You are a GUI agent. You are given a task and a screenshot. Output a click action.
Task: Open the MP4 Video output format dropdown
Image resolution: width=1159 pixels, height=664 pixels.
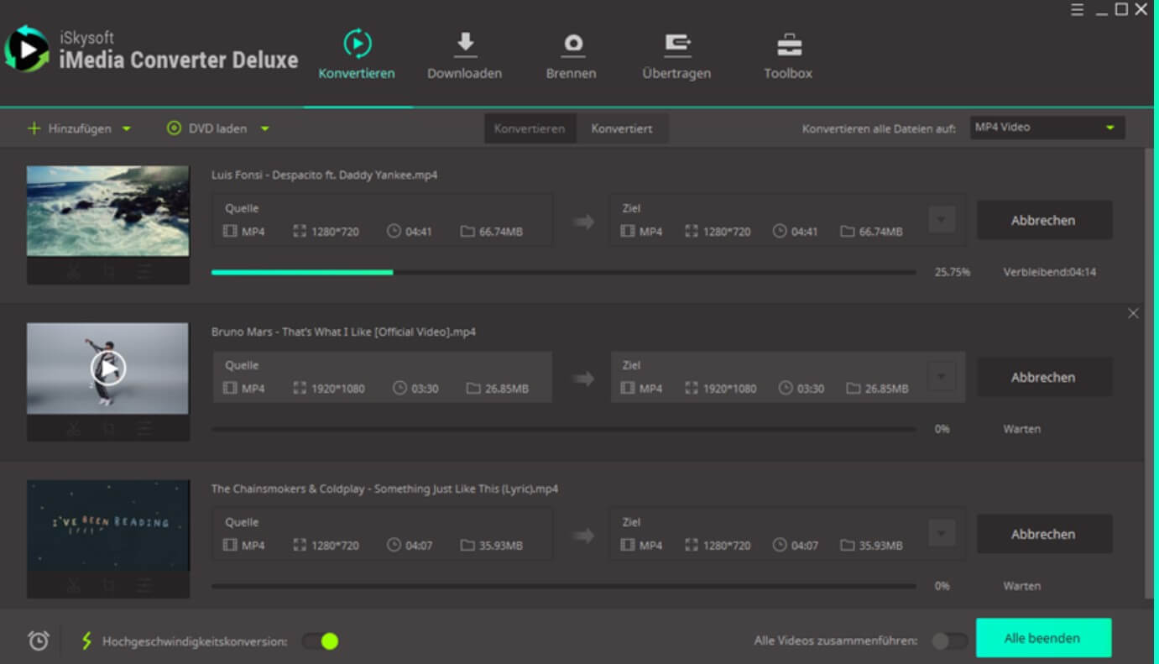click(1047, 128)
